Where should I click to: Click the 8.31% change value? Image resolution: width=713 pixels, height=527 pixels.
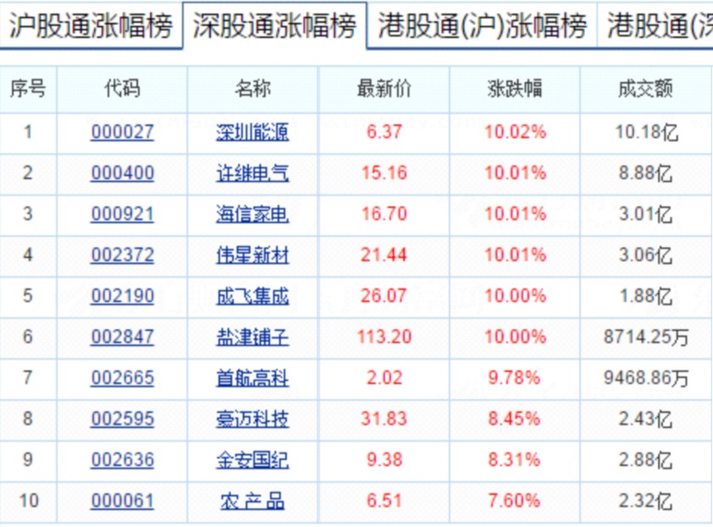pyautogui.click(x=514, y=460)
